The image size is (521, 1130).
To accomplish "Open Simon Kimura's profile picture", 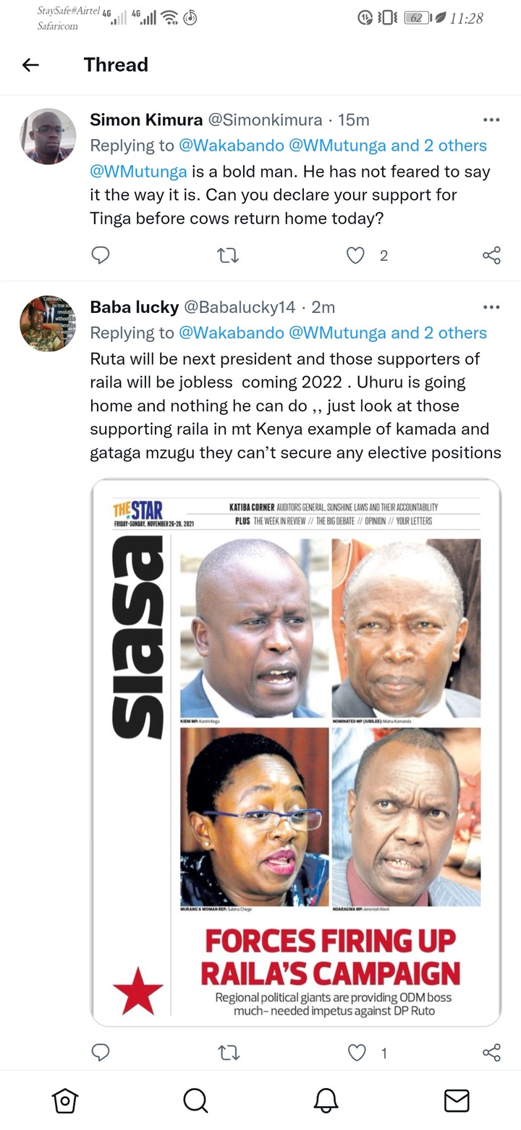I will coord(48,136).
